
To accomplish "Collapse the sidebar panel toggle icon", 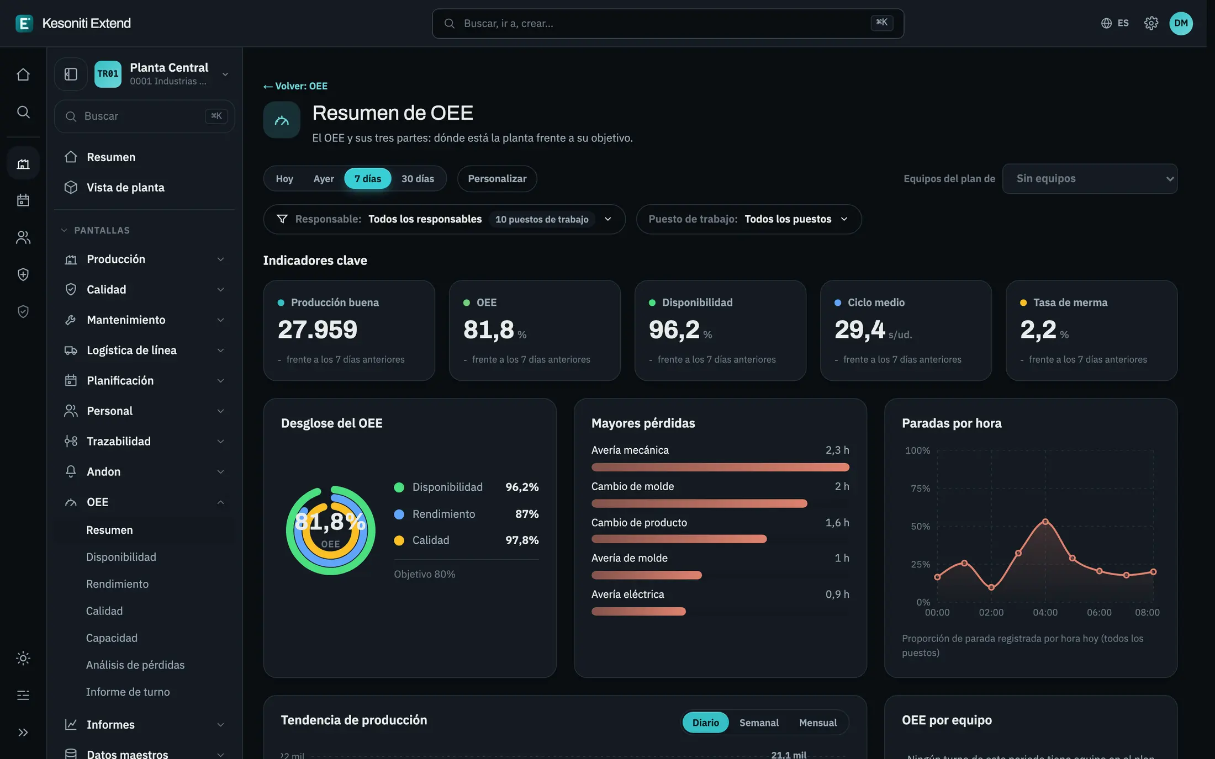I will pyautogui.click(x=71, y=74).
